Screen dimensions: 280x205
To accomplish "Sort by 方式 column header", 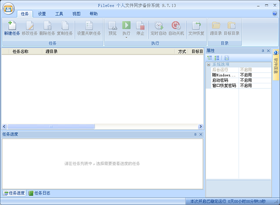I will pyautogui.click(x=182, y=52).
